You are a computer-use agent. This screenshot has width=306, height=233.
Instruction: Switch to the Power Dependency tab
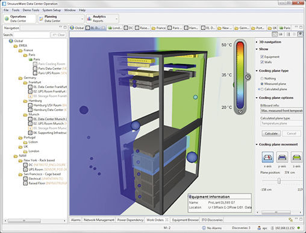(x=130, y=220)
